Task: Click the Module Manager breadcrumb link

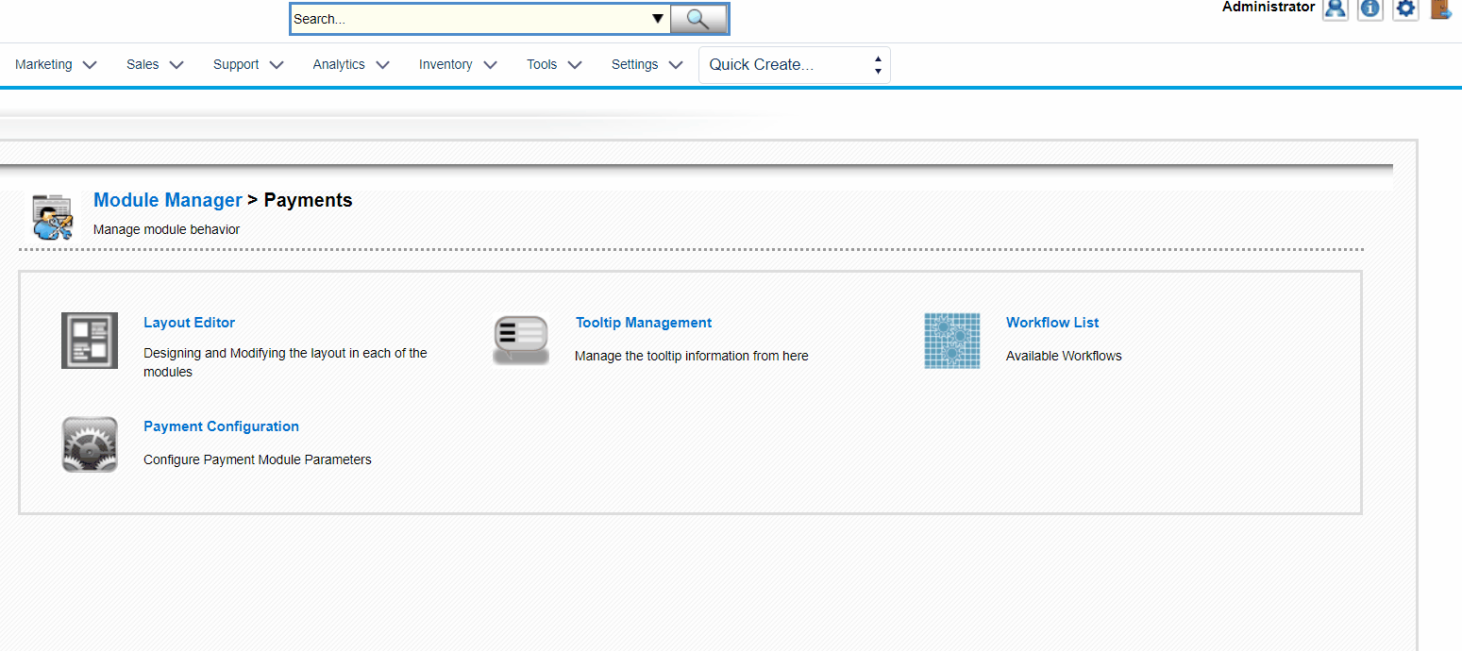Action: (x=168, y=200)
